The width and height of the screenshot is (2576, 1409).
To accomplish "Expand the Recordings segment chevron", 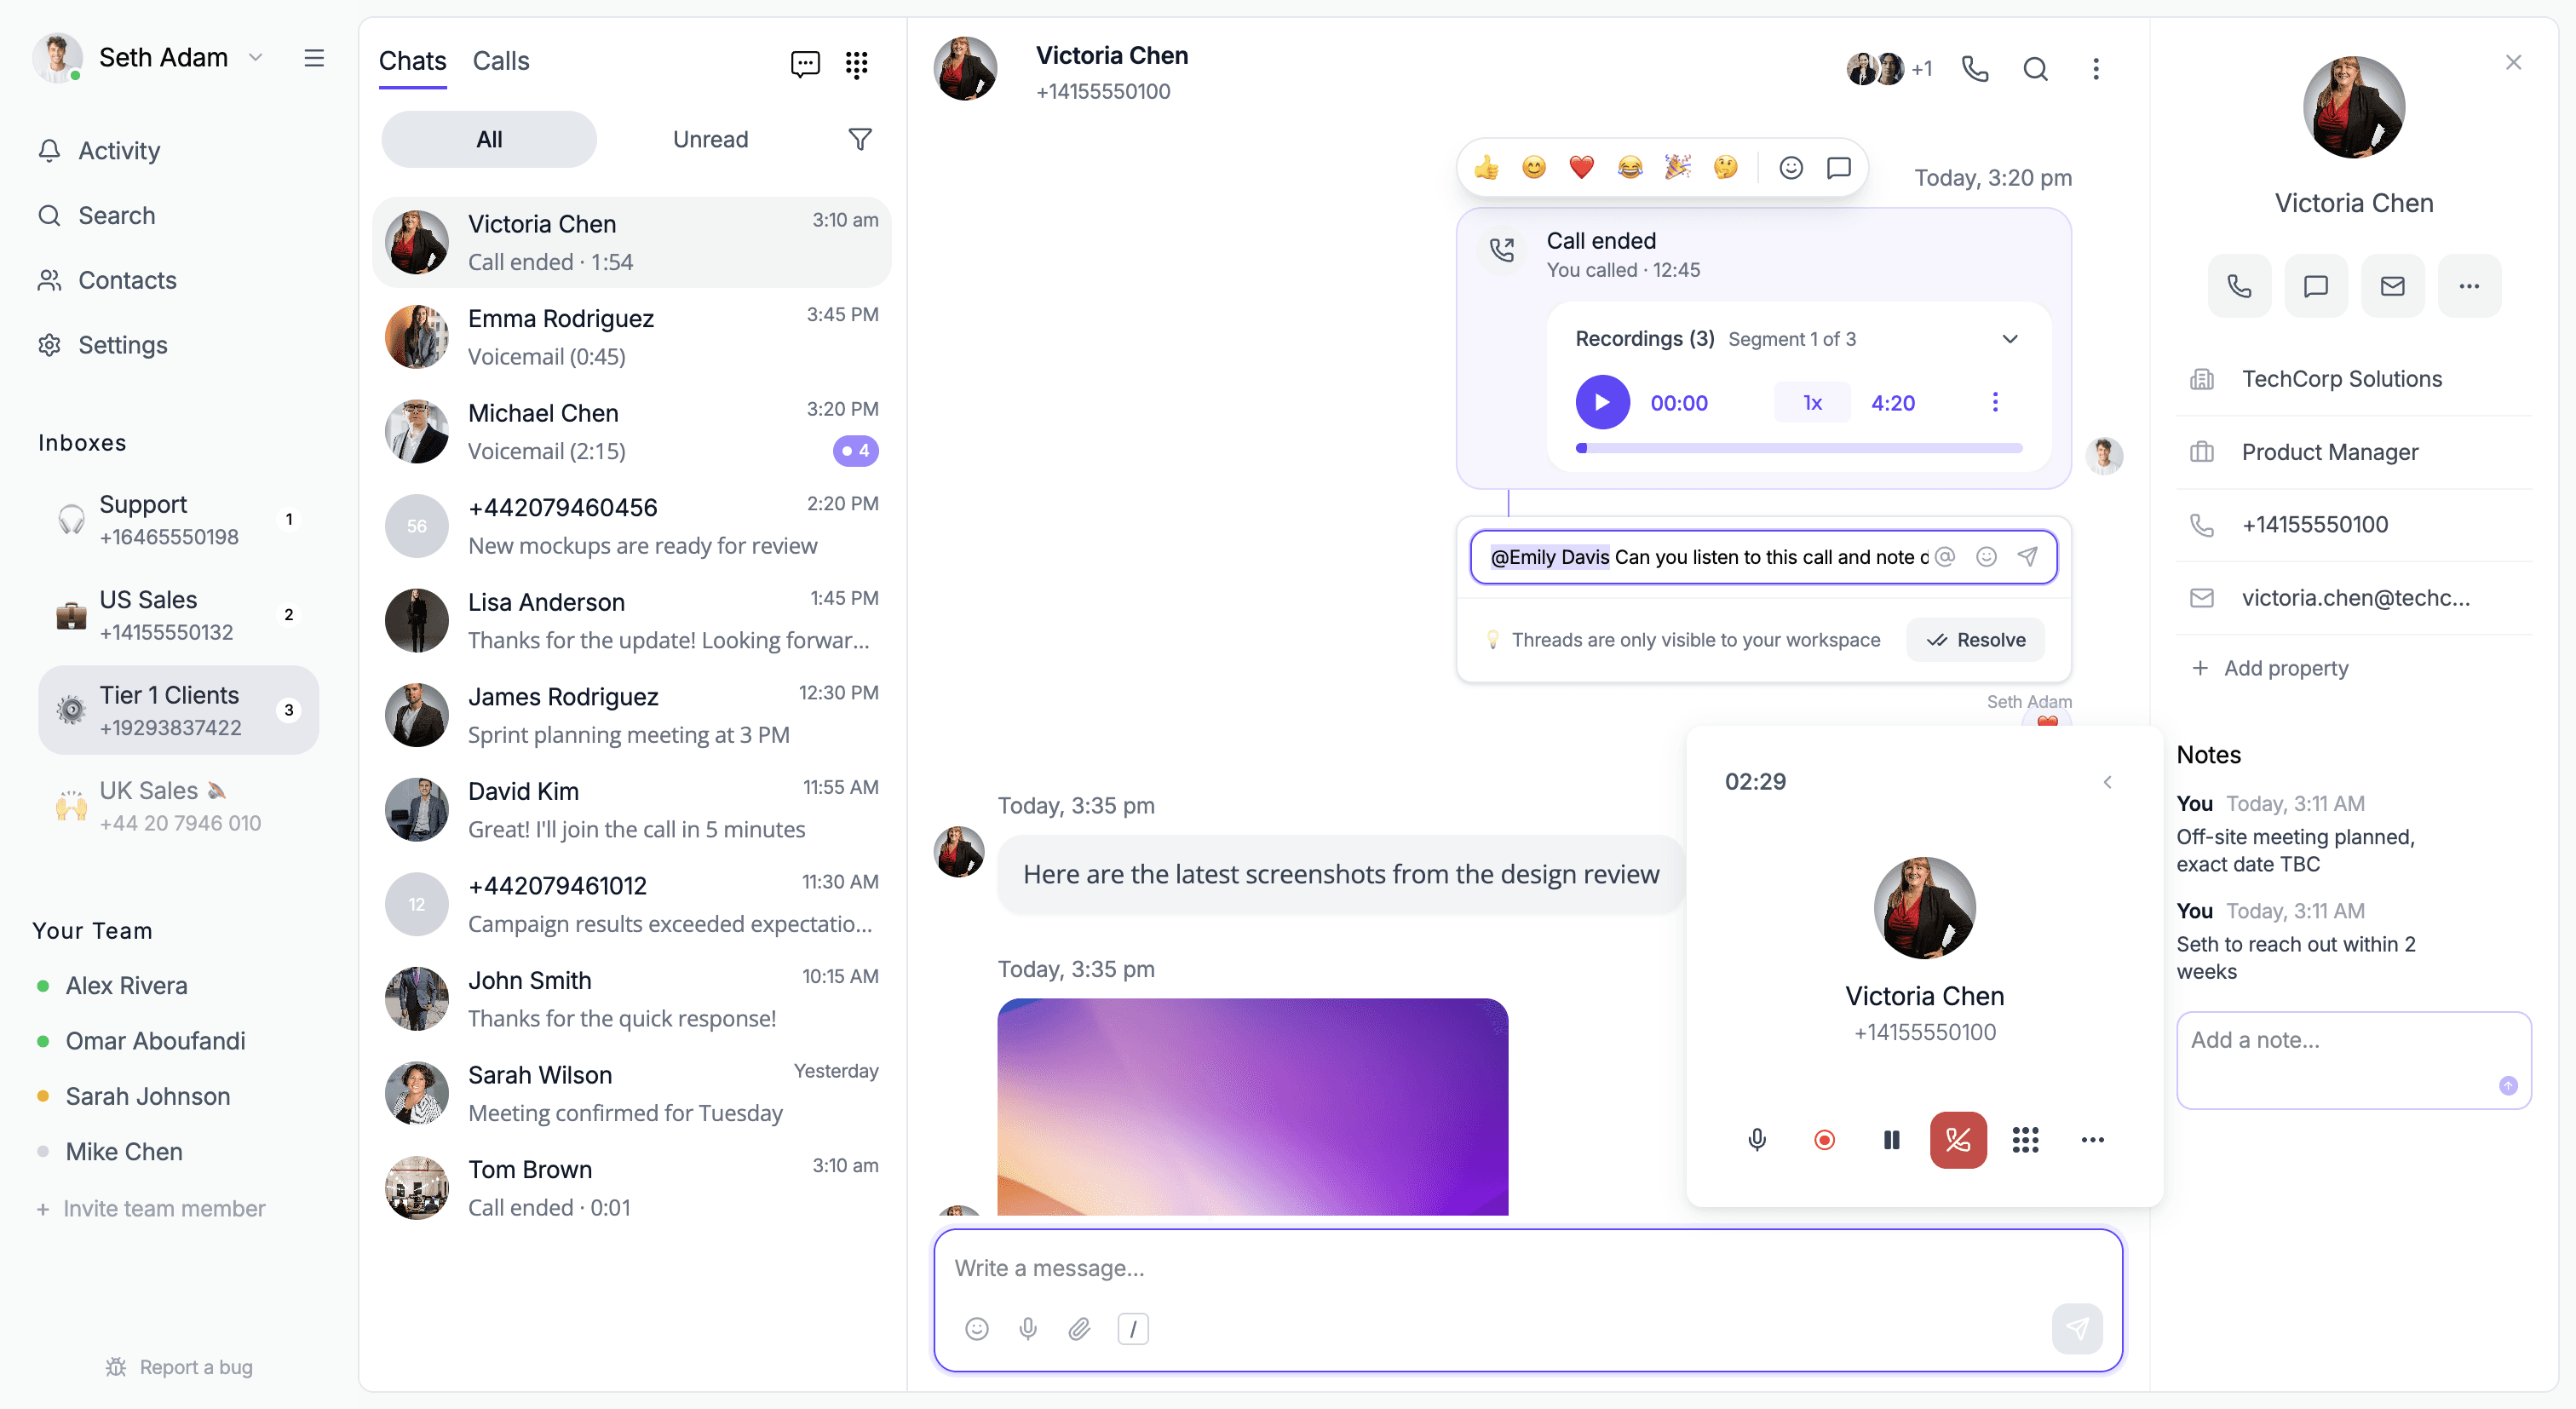I will pos(2010,339).
